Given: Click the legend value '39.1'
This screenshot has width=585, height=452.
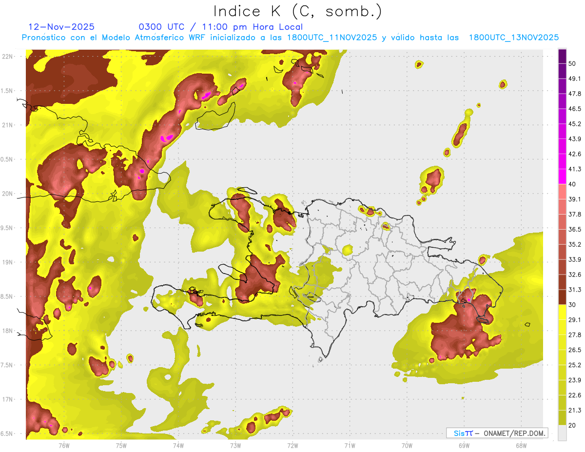Looking at the screenshot, I should [x=575, y=199].
